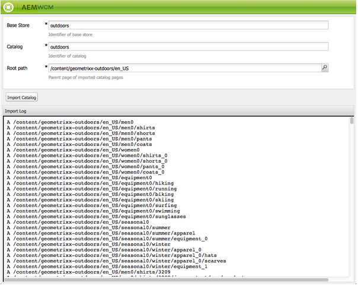Select log line ending in women0/coats_0
Viewport: 358px width, 286px height.
(85, 172)
